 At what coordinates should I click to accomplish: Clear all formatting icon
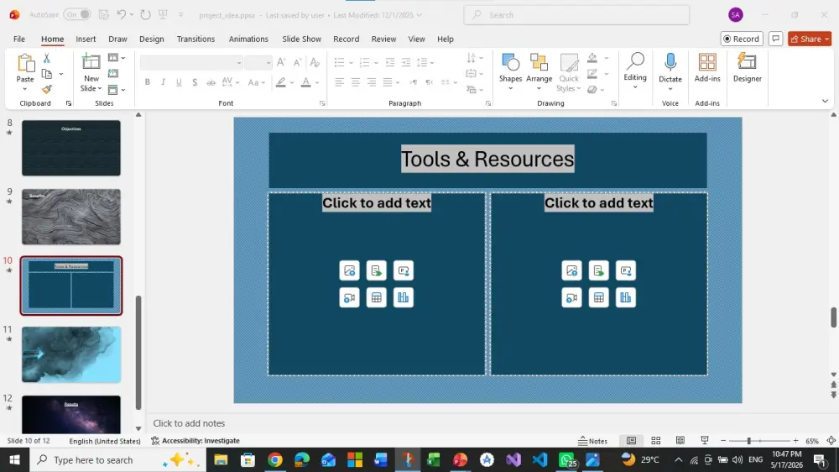(315, 63)
